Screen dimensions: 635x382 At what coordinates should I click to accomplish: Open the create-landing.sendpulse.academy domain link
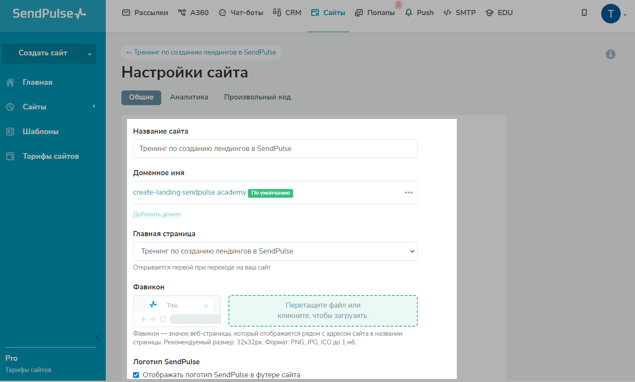point(189,192)
